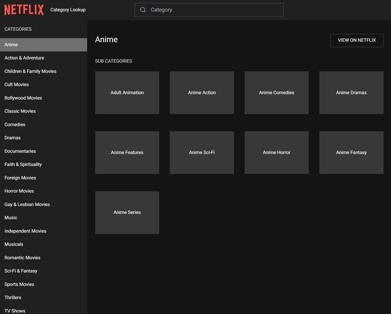Open Bollywood Movies category
The width and height of the screenshot is (391, 314).
tap(43, 98)
